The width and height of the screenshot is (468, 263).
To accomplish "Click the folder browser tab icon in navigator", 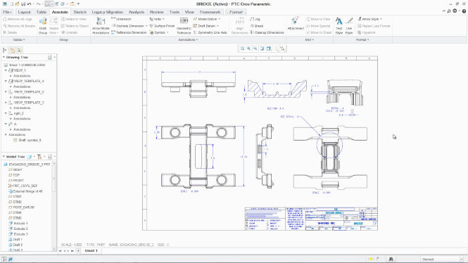I will [x=12, y=50].
